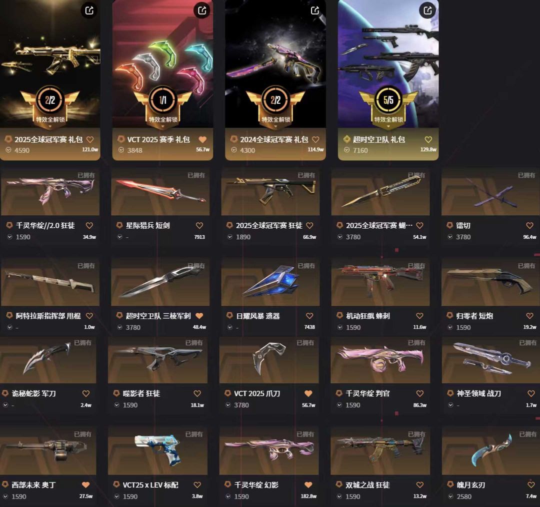
Task: Unfavorite the VCT 2025 爪刀 heart
Action: click(x=308, y=393)
